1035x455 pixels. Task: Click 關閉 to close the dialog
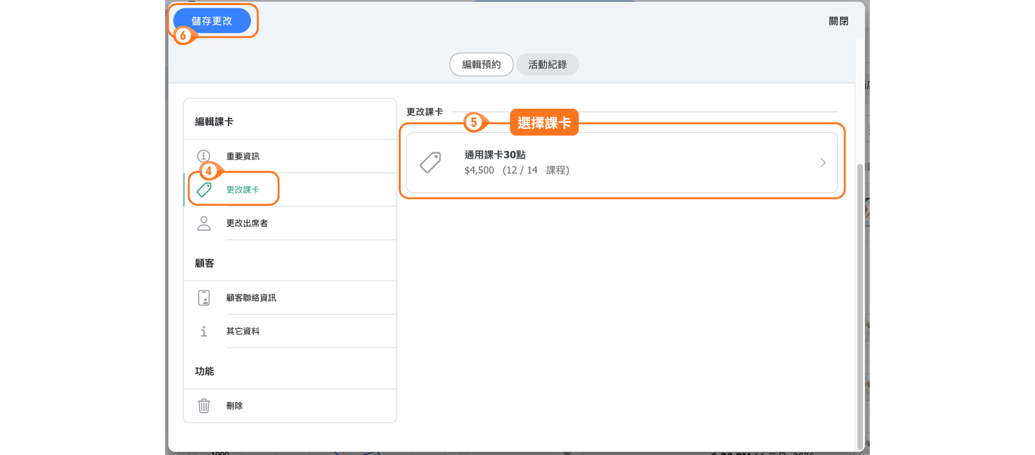tap(838, 21)
